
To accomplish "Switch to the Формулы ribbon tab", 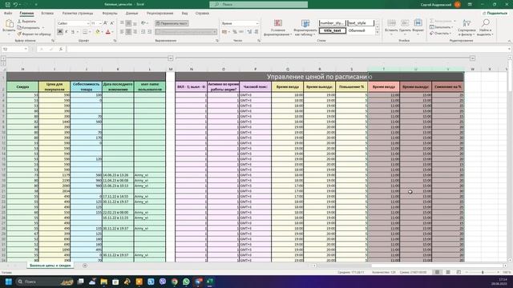I will [x=110, y=14].
